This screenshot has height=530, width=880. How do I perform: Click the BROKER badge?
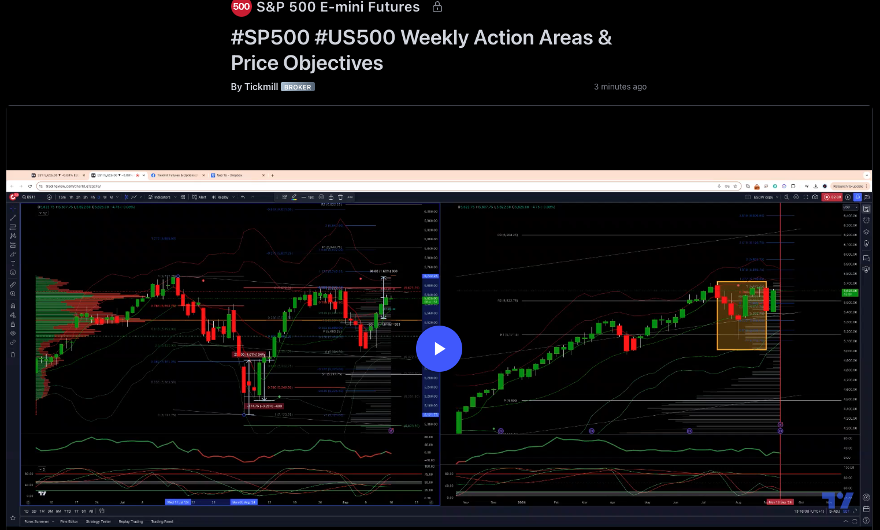(x=298, y=87)
